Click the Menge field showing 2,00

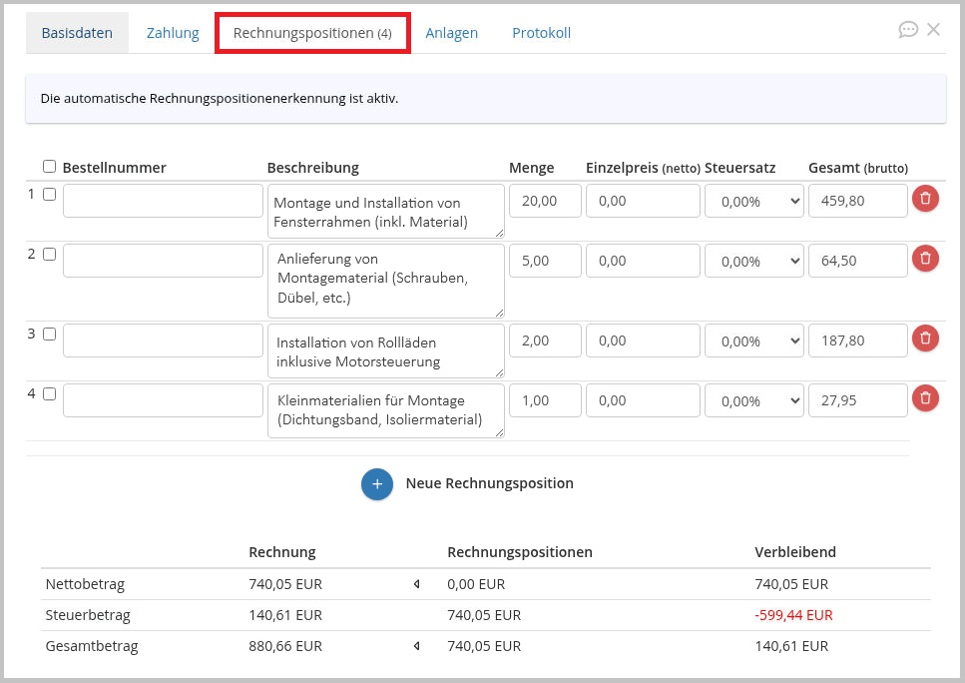coord(545,341)
